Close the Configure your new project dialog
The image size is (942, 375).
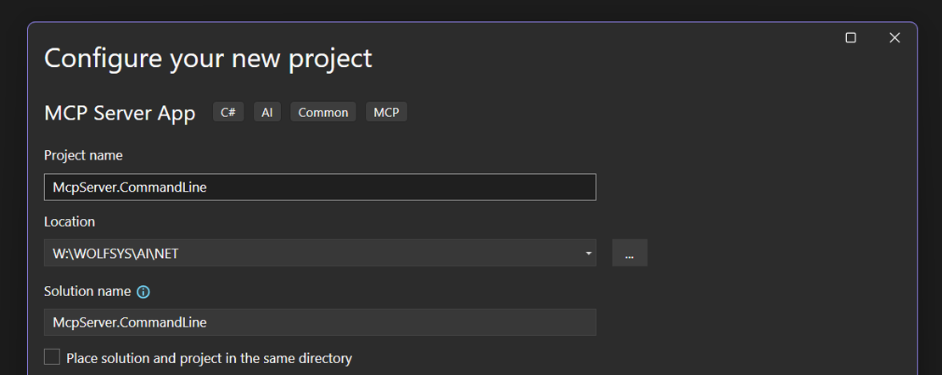(x=894, y=38)
